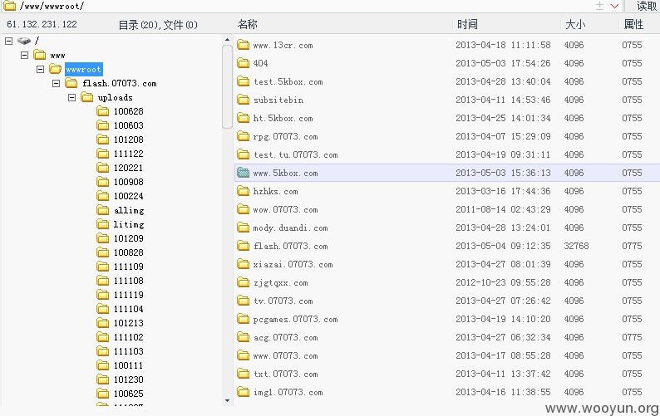This screenshot has height=416, width=660.
Task: Click the allimg folder icon in tree
Action: [x=103, y=210]
